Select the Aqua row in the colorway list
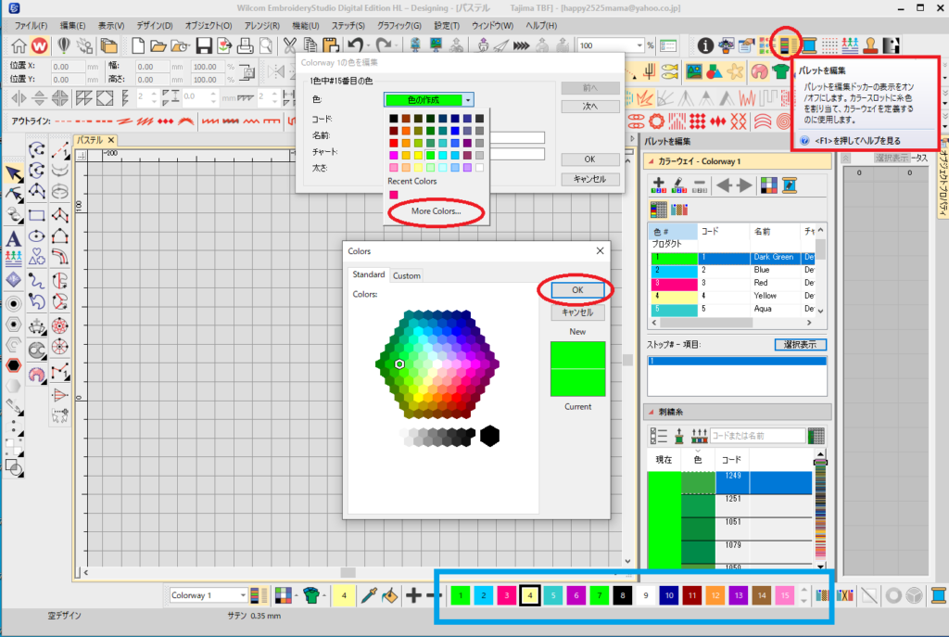949x637 pixels. (x=735, y=309)
